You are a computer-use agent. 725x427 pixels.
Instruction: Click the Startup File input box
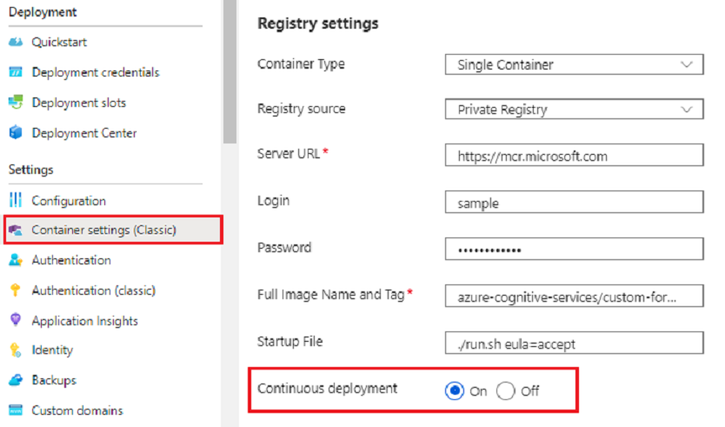click(574, 344)
